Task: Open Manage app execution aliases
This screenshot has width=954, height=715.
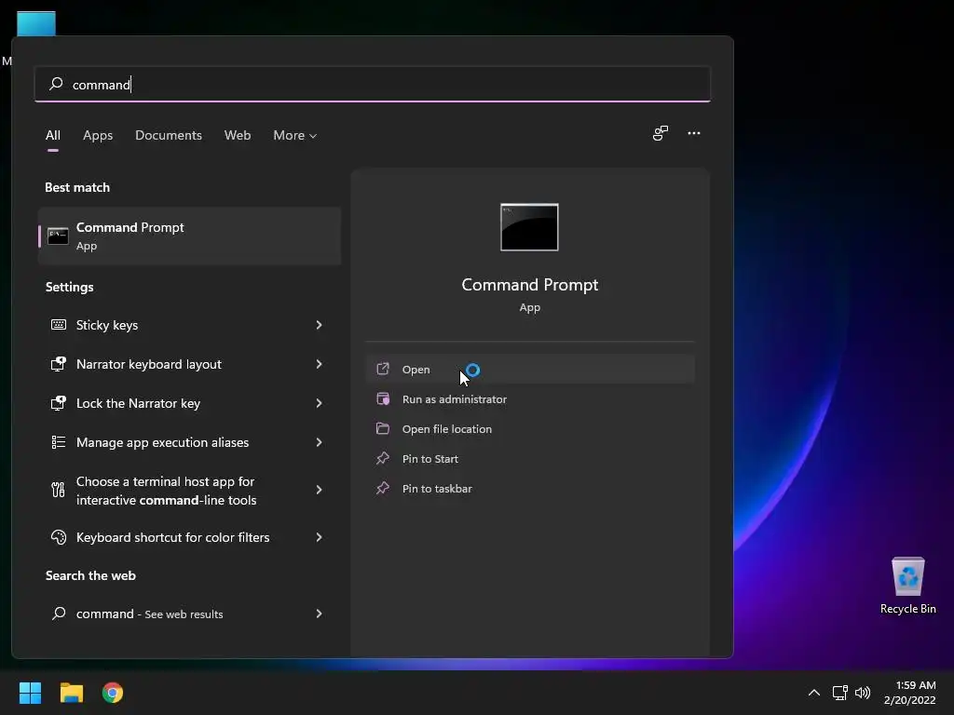Action: pos(190,442)
